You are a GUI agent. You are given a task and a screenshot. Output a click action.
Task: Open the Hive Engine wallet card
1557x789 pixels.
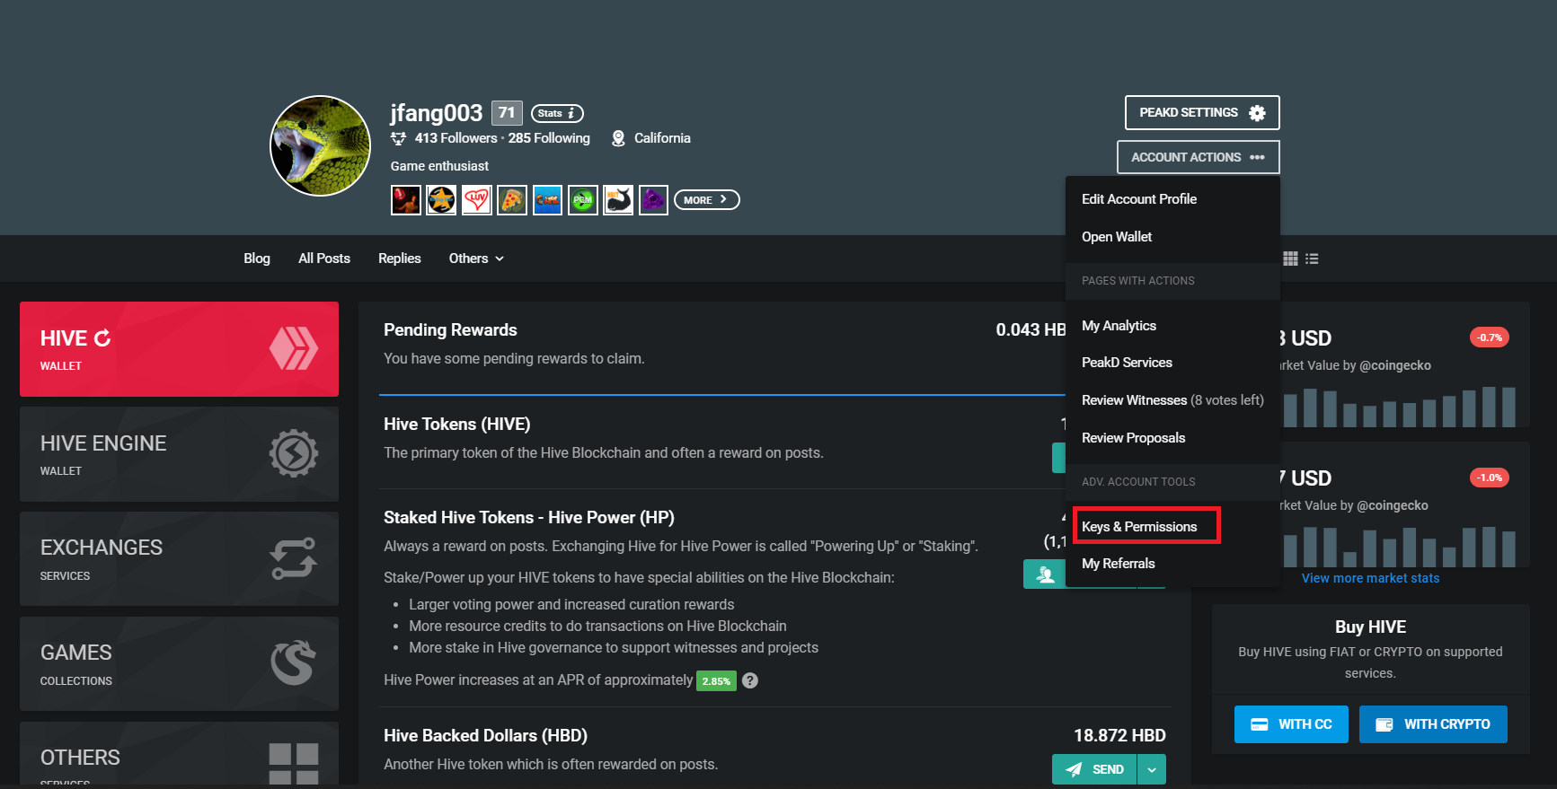[179, 454]
